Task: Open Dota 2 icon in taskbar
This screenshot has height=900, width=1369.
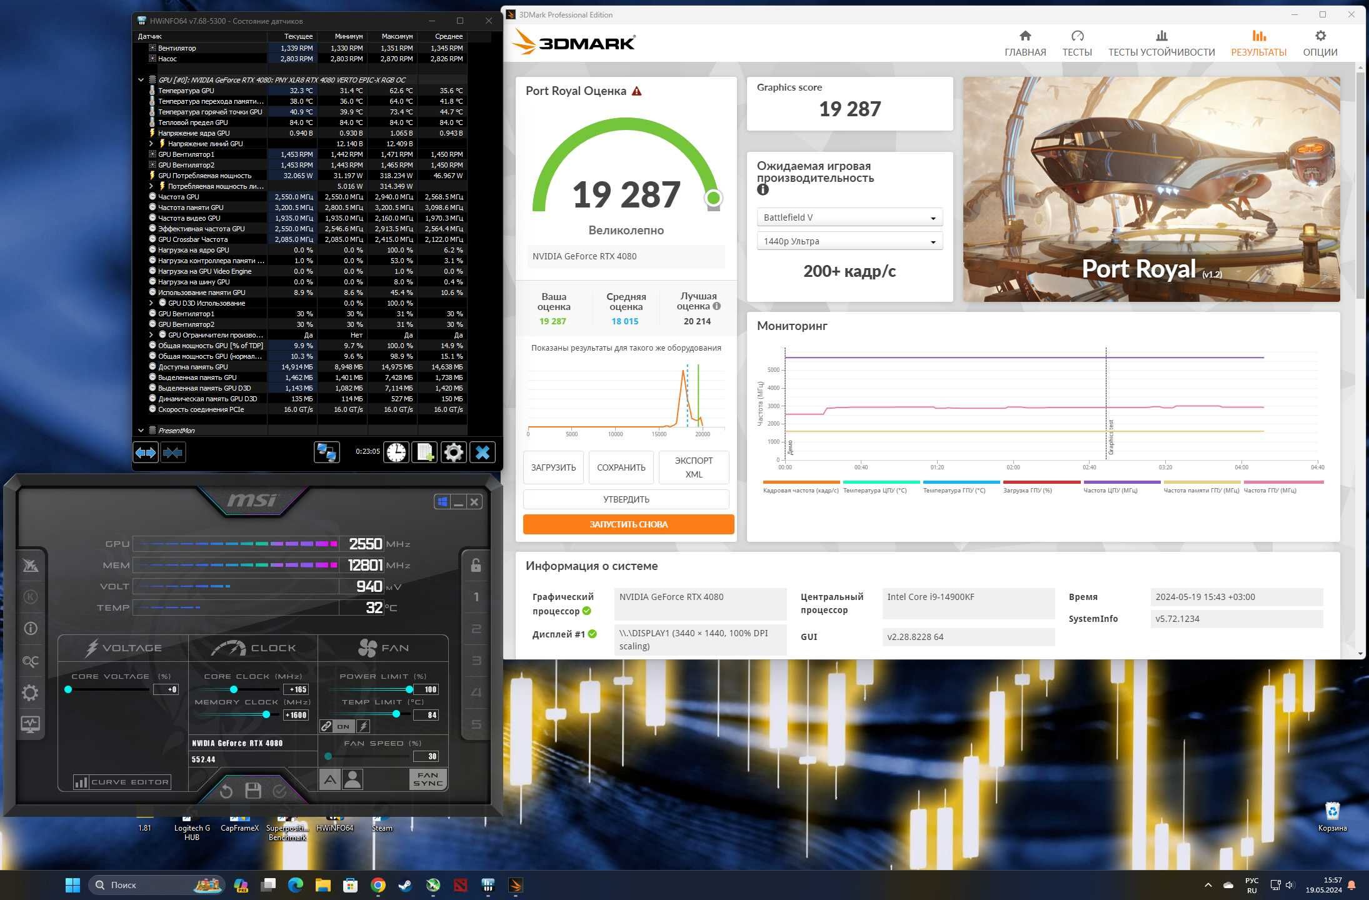Action: coord(461,885)
